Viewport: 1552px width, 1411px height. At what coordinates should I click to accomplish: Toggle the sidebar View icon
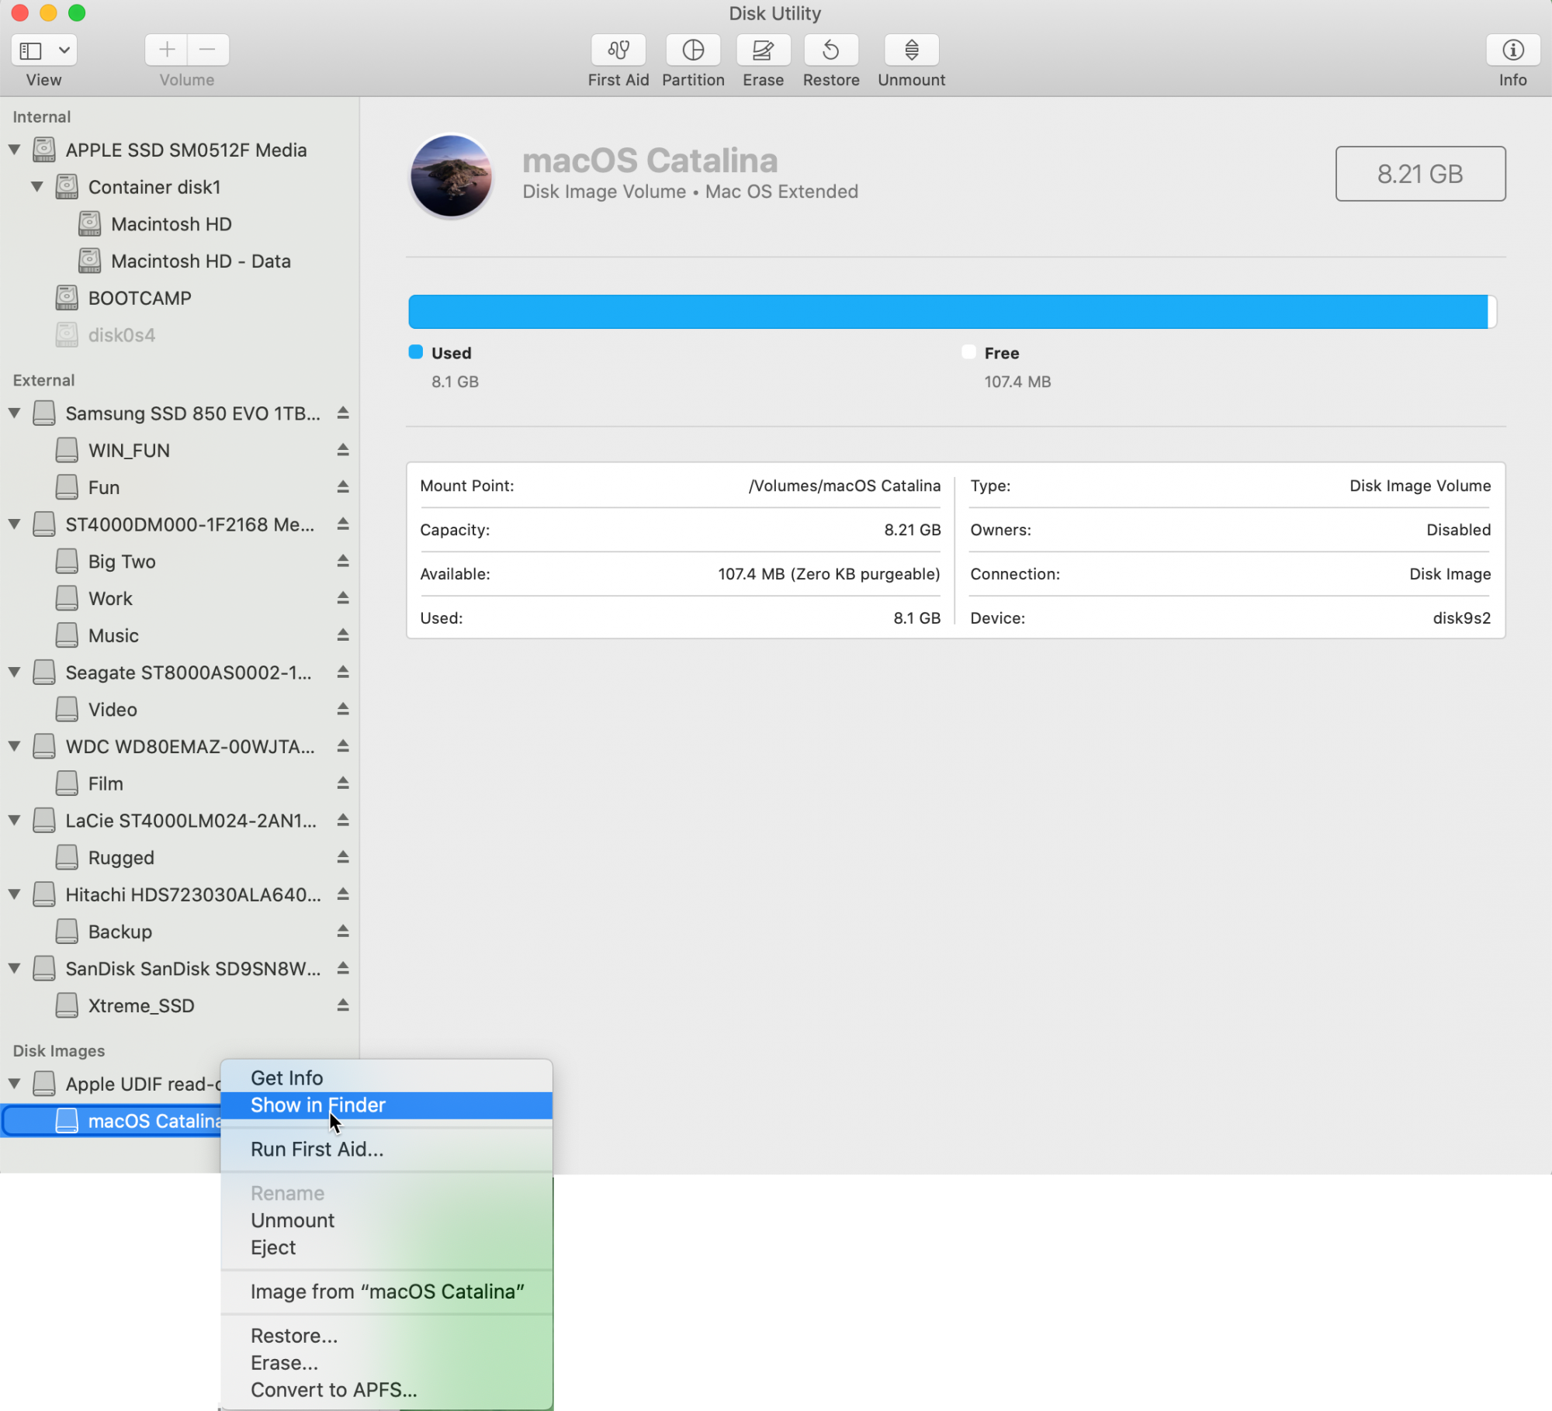point(31,51)
